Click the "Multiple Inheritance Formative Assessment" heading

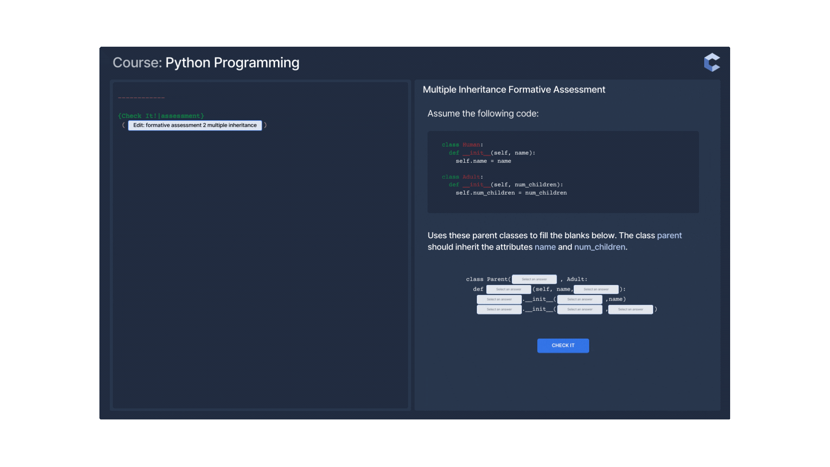pos(514,90)
